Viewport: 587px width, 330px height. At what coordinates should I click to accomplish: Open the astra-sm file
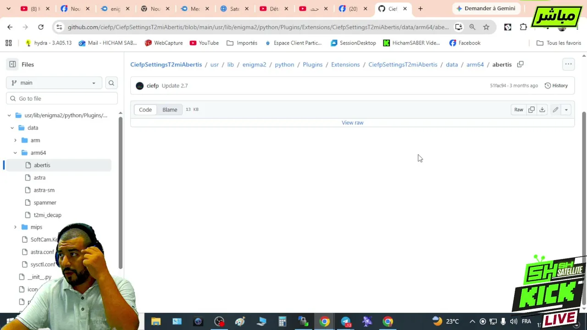point(44,190)
